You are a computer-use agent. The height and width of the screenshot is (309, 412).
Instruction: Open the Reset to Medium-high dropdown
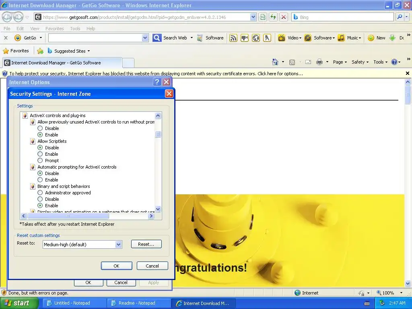[x=119, y=244]
